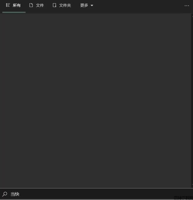Click the magnifier search icon

5,194
